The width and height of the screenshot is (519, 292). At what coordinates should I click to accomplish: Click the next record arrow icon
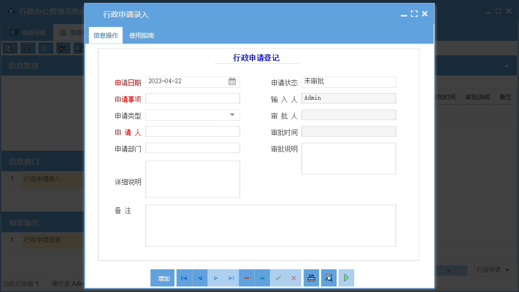point(215,278)
